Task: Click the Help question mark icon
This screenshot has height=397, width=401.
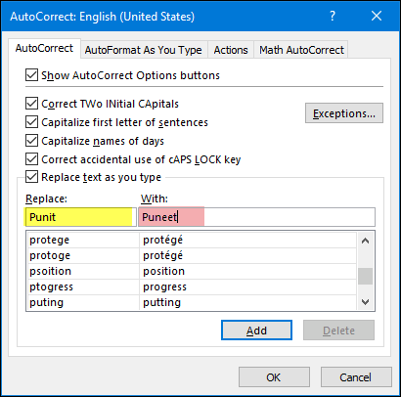Action: coord(333,16)
